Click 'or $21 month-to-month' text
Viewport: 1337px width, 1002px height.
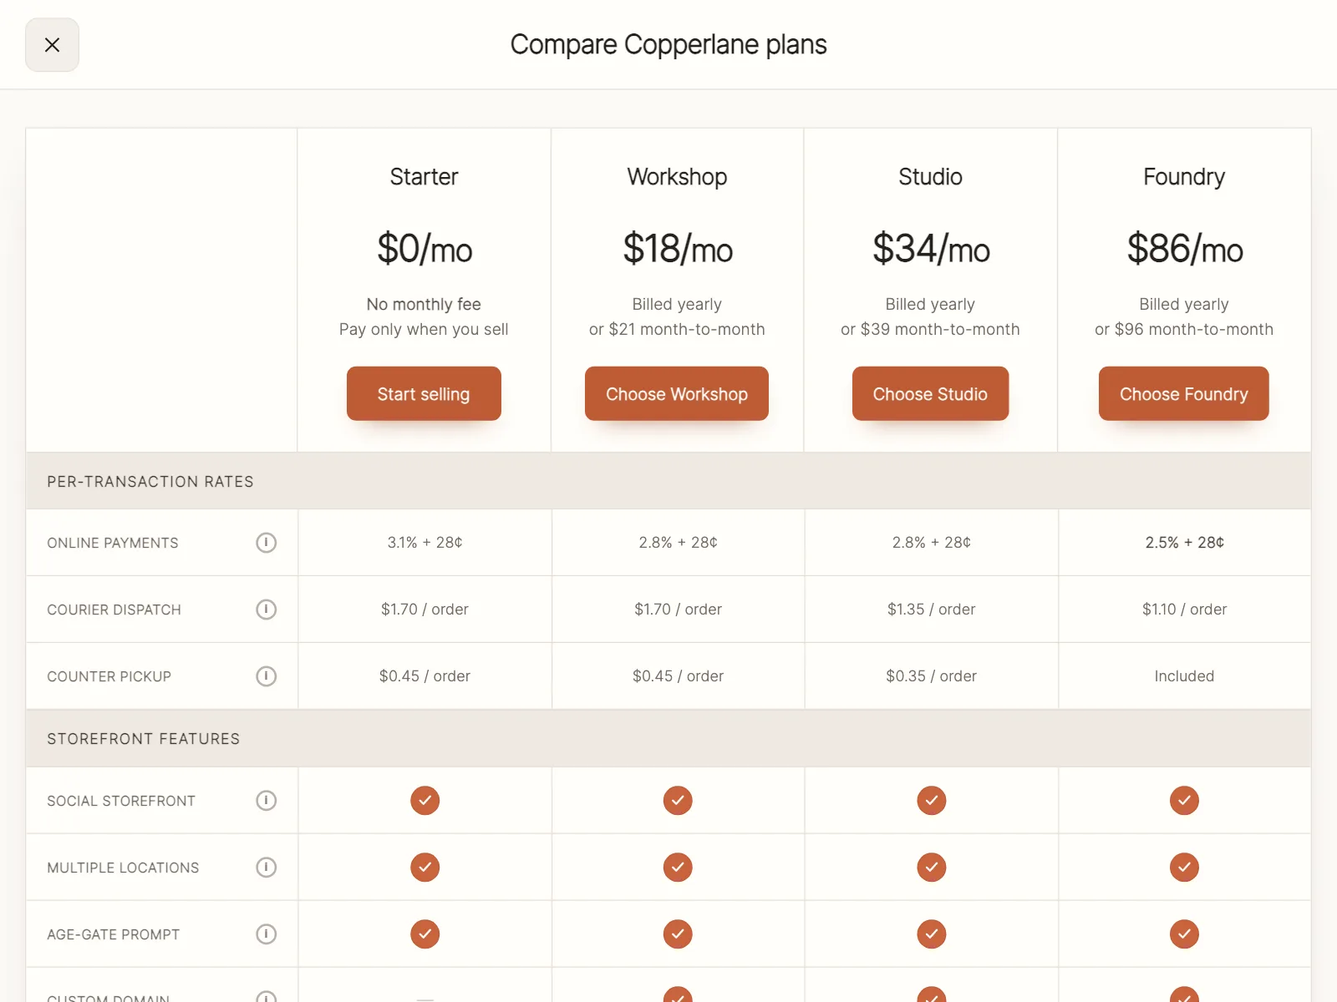(x=677, y=329)
